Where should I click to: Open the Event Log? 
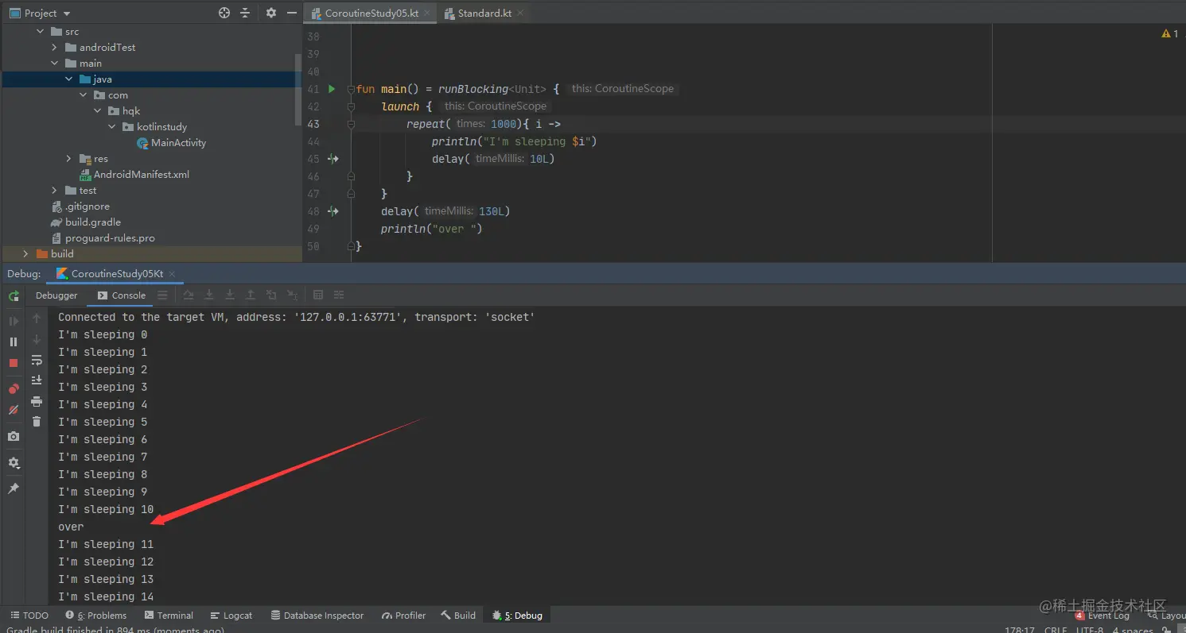pos(1102,616)
